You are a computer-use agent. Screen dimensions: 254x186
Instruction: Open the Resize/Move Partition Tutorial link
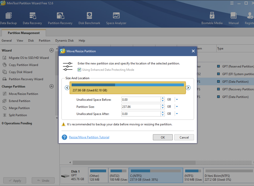tap(89, 137)
